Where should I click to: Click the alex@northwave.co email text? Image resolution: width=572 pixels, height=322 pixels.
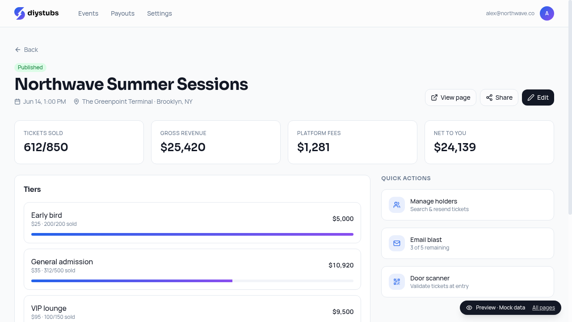(510, 13)
